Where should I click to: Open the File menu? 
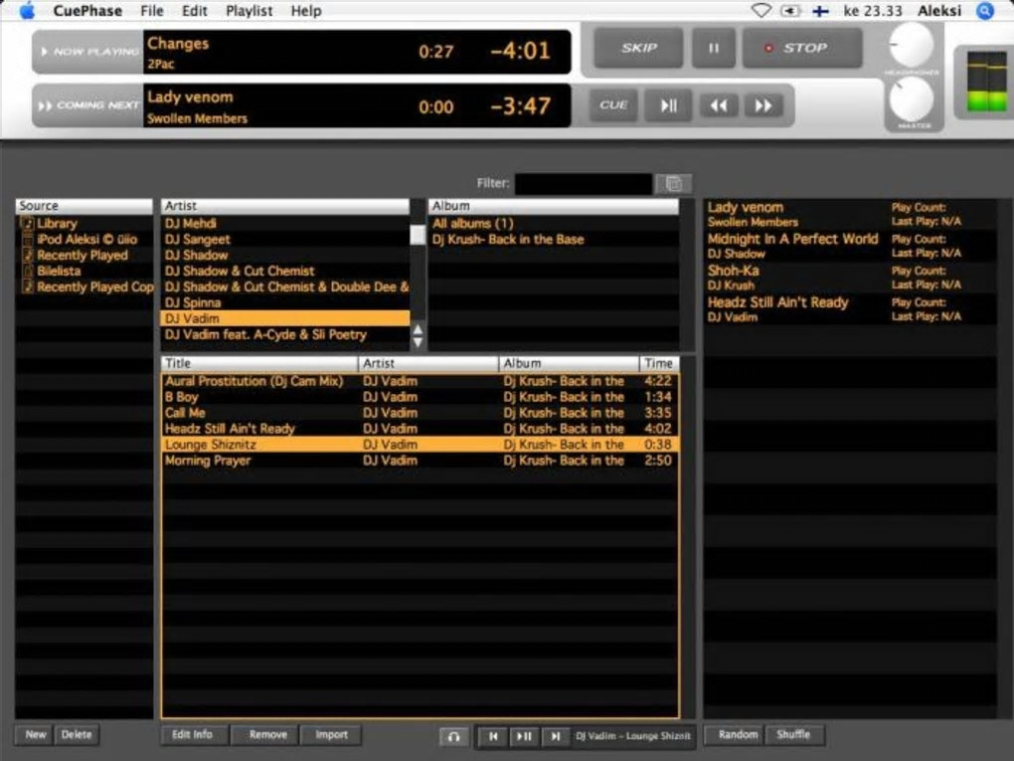point(152,11)
